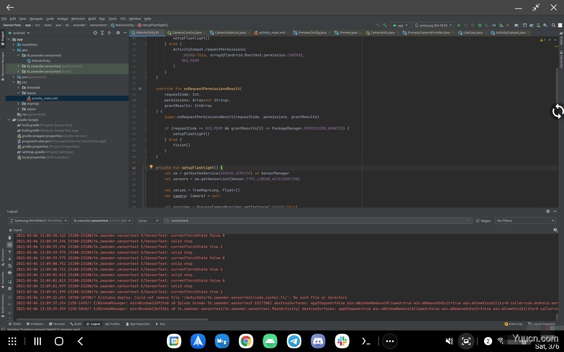This screenshot has height=352, width=564.
Task: Open the Problems tool window
Action: pos(35,324)
